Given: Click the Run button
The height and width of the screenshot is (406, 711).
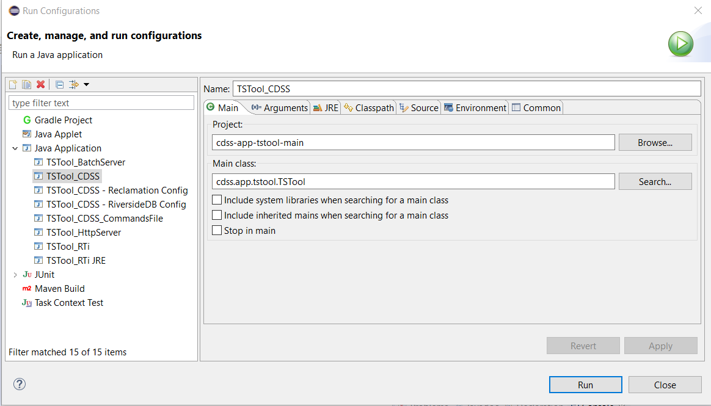Looking at the screenshot, I should pos(585,385).
